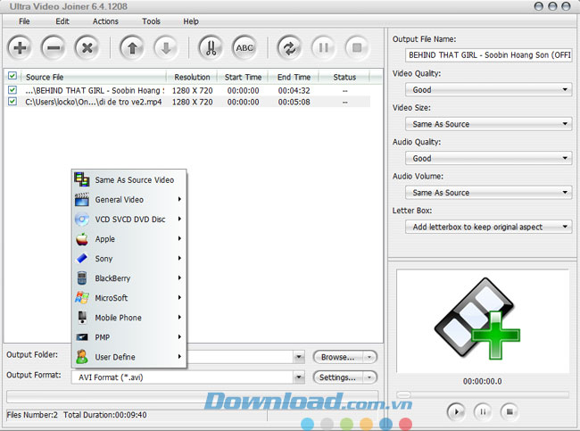Select the di de tro ve2.mp4 row
580x431 pixels.
tap(188, 102)
